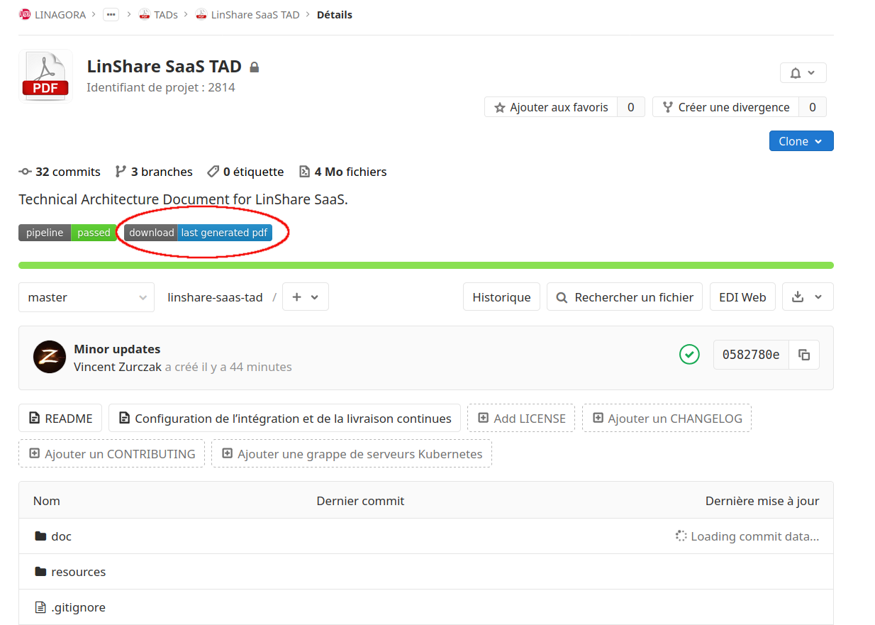This screenshot has width=875, height=625.
Task: Open the EDI Web editor
Action: click(x=742, y=297)
